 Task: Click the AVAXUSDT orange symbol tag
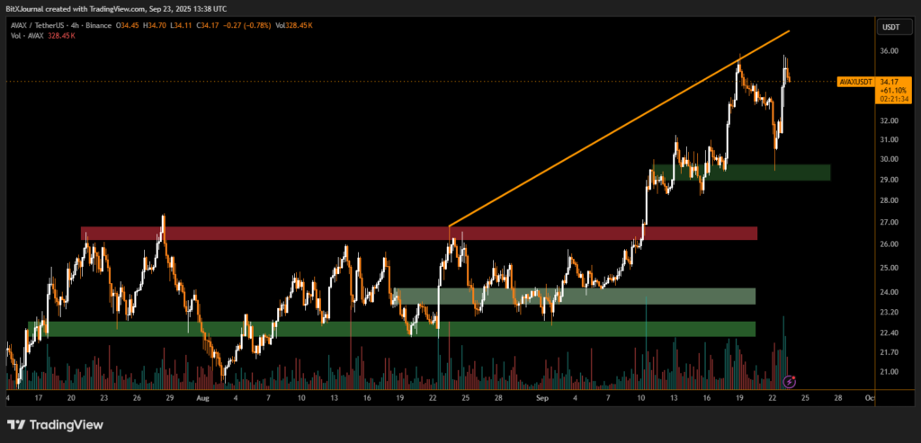tap(855, 81)
